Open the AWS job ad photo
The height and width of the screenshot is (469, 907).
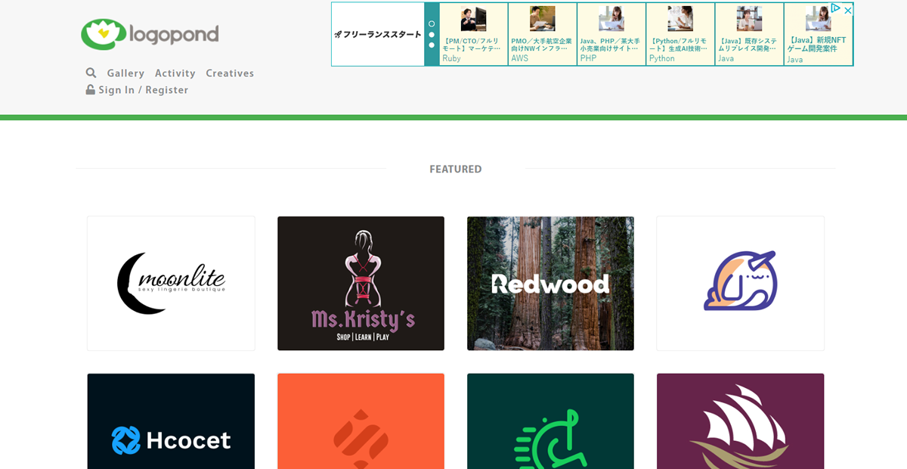coord(542,19)
